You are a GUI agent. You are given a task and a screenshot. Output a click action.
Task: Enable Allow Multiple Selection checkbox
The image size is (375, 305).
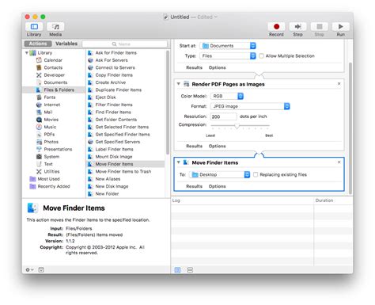coord(261,55)
